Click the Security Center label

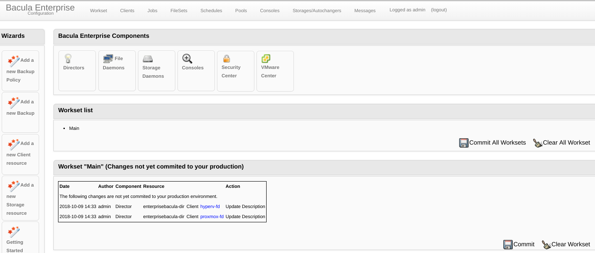click(x=231, y=71)
